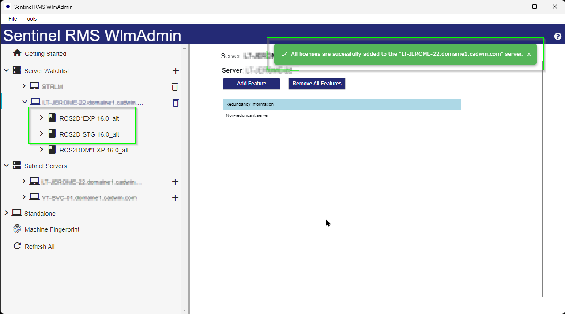The width and height of the screenshot is (565, 314).
Task: Click the Server Watchlist server icon
Action: click(17, 70)
